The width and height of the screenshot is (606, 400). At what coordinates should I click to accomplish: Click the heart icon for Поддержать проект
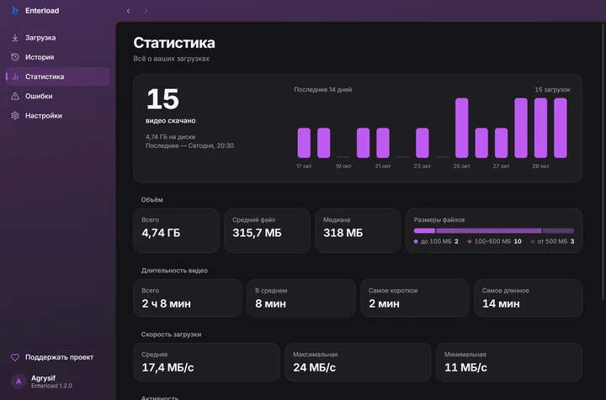coord(15,357)
